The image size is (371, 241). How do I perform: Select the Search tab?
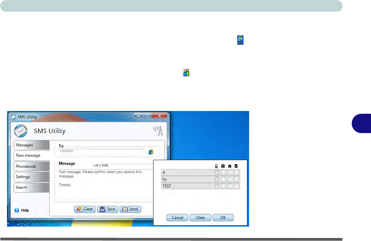31,187
